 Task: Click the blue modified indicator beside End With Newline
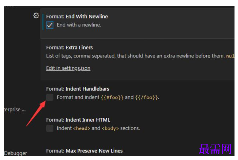click(x=43, y=22)
